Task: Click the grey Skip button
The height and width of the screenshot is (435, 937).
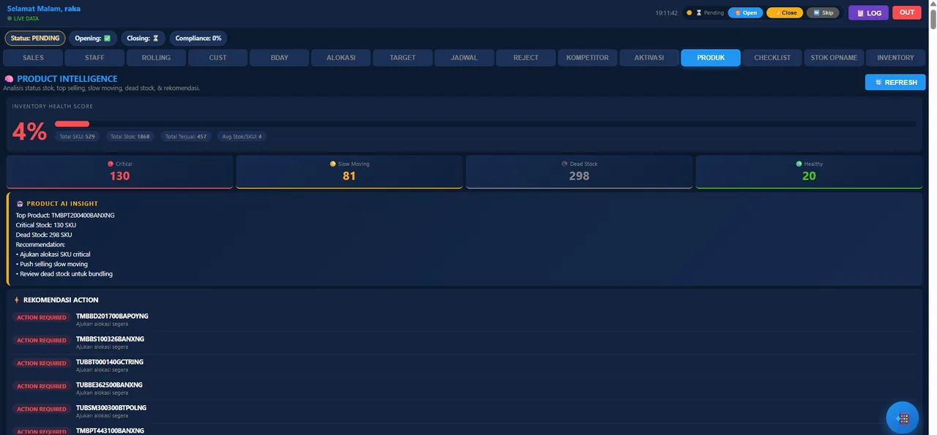Action: pos(823,12)
